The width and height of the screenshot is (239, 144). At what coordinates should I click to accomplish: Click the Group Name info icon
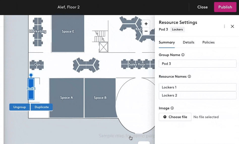point(183,55)
